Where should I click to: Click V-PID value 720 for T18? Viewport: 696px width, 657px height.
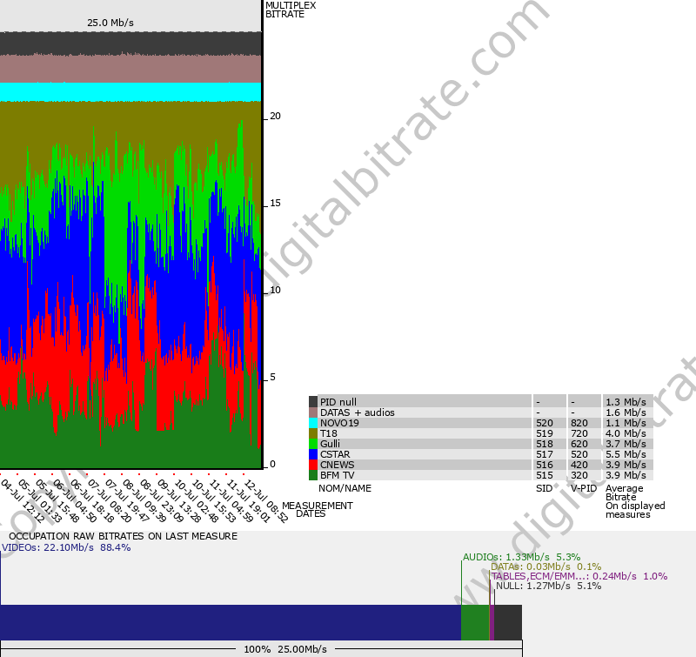579,433
